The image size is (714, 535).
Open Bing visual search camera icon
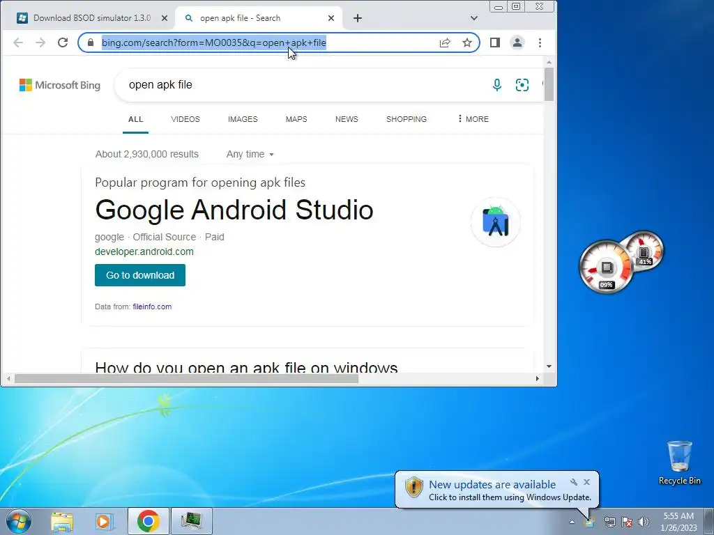click(522, 85)
